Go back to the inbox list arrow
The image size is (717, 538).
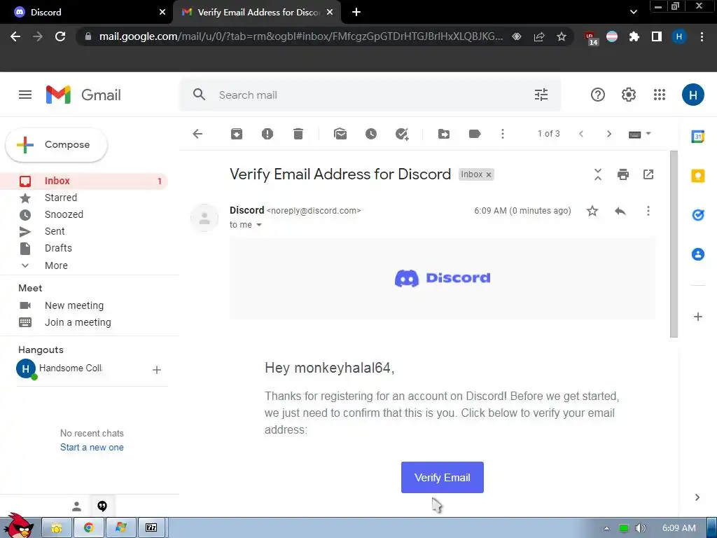[197, 134]
